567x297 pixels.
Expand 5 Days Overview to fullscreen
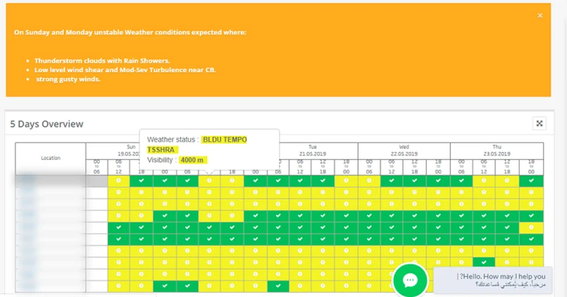coord(539,123)
